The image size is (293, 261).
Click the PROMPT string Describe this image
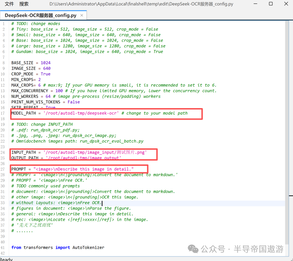[84, 169]
